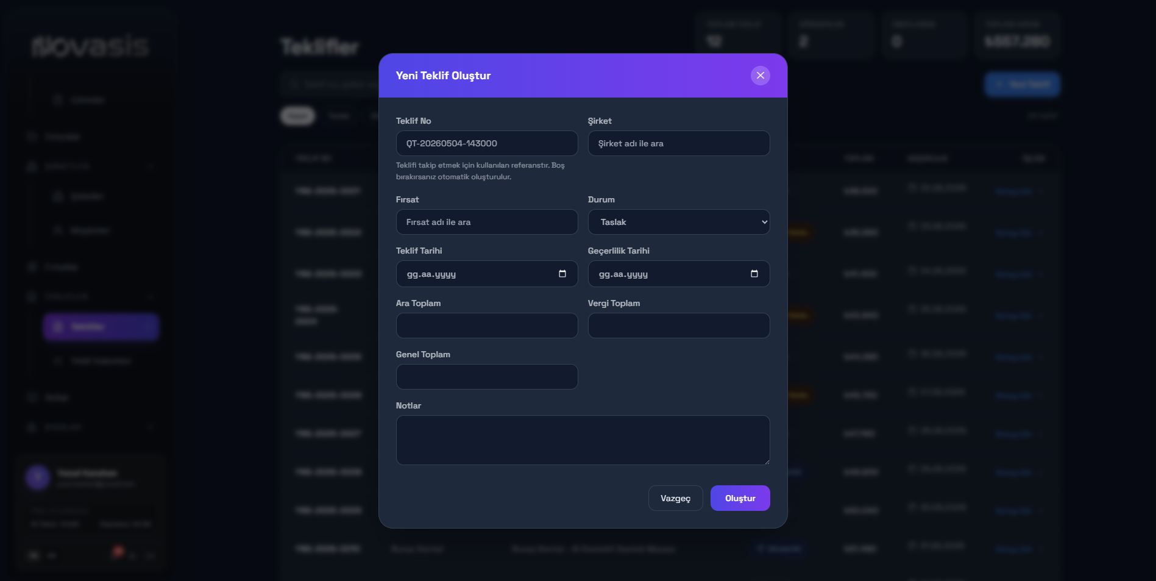Screen dimensions: 1156x581
Task: Click the Fırsat search field
Action: 486,222
